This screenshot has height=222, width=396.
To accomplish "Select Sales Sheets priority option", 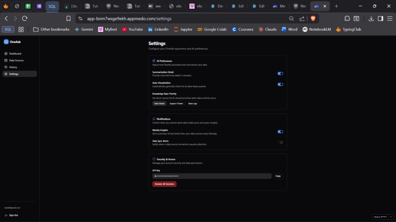I will click(159, 103).
